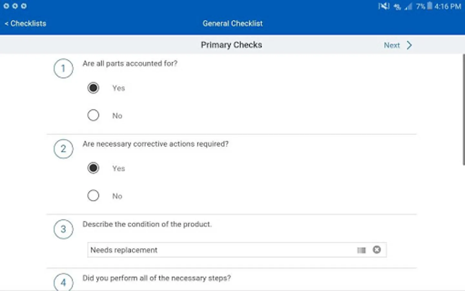This screenshot has height=291, width=465.
Task: Click the vertical scrollbar on the right
Action: [x=463, y=110]
